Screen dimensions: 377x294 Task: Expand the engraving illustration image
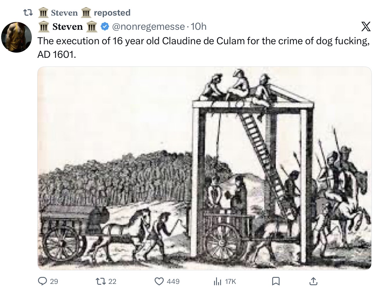click(x=204, y=168)
